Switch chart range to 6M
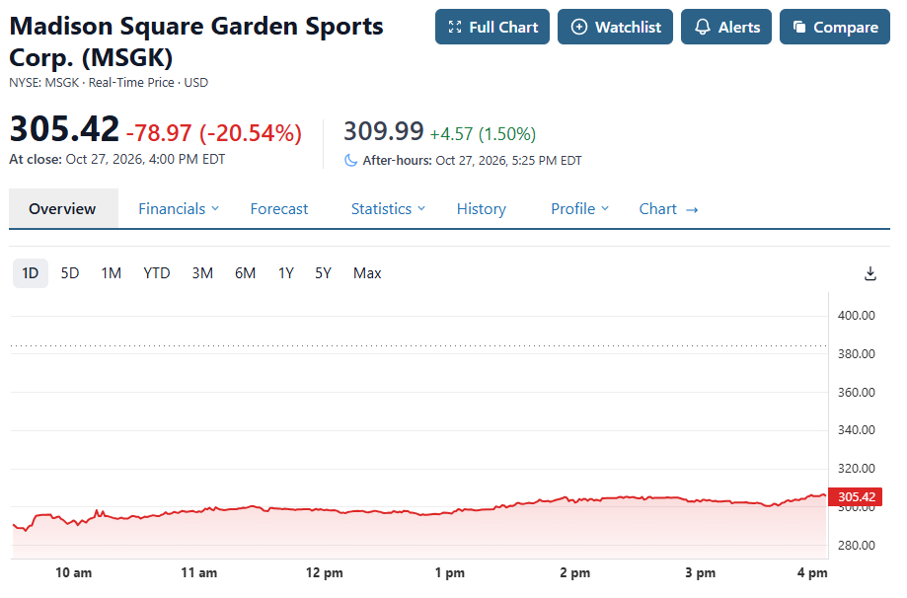Image resolution: width=907 pixels, height=598 pixels. click(246, 273)
